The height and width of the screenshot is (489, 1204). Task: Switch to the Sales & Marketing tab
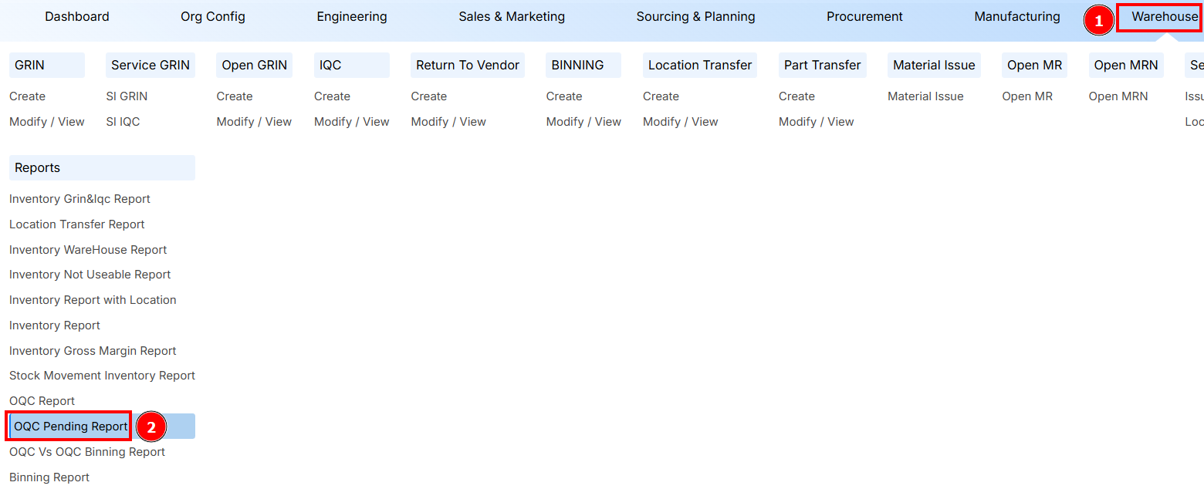[x=511, y=16]
